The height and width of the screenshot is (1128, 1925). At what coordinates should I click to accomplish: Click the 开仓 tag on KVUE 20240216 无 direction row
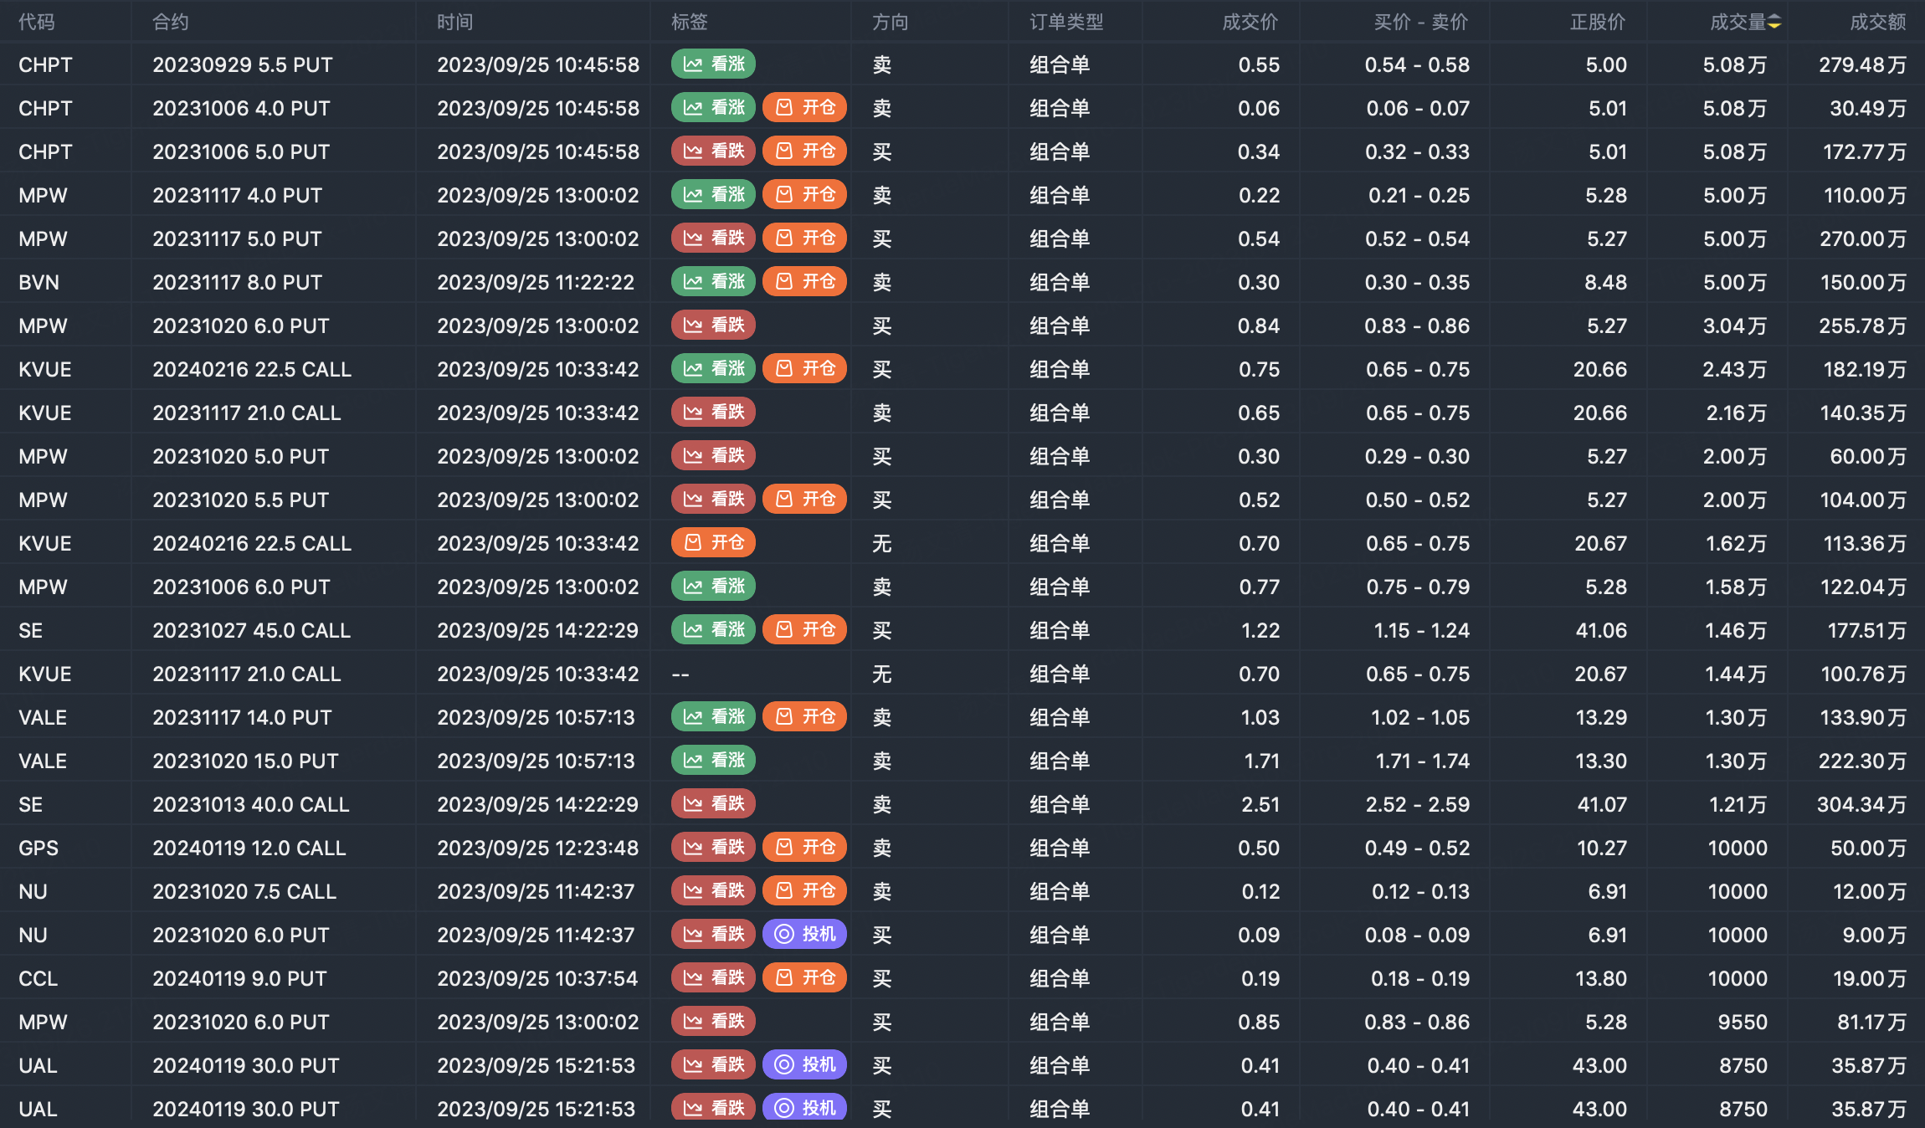pos(713,543)
